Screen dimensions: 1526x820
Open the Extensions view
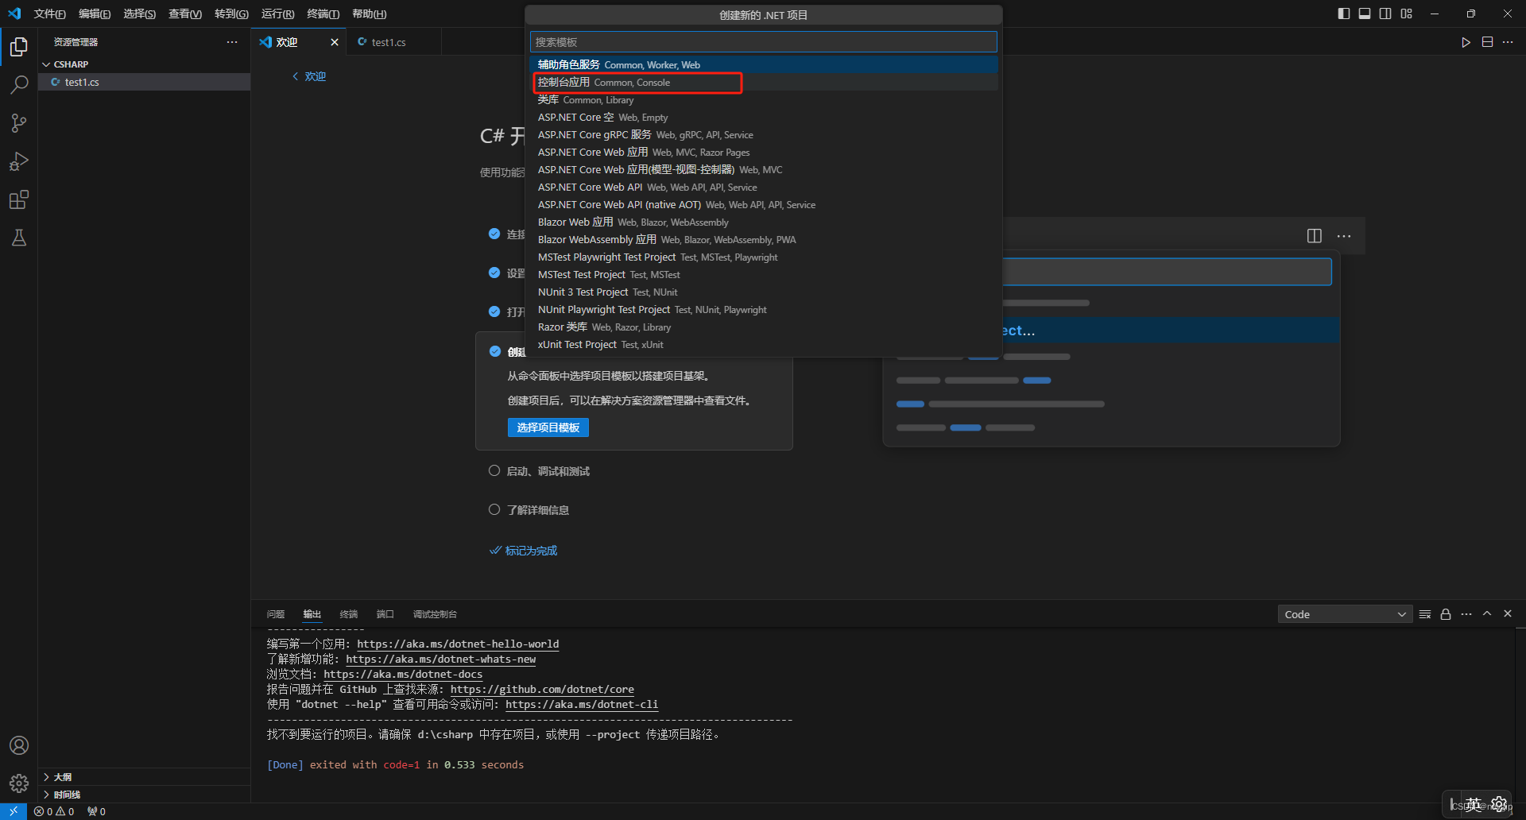tap(19, 199)
